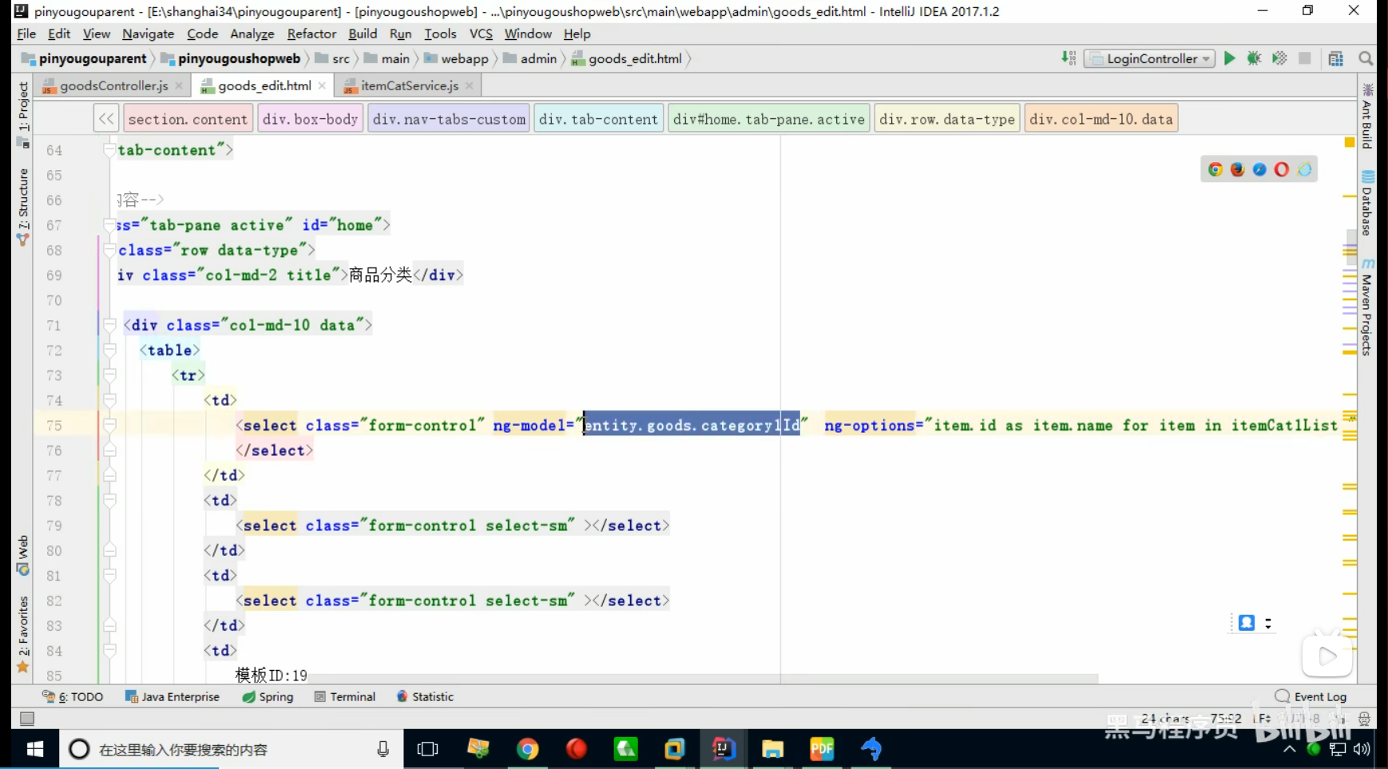Open the Ant Build tool window
Viewport: 1388px width, 769px height.
[x=1367, y=117]
